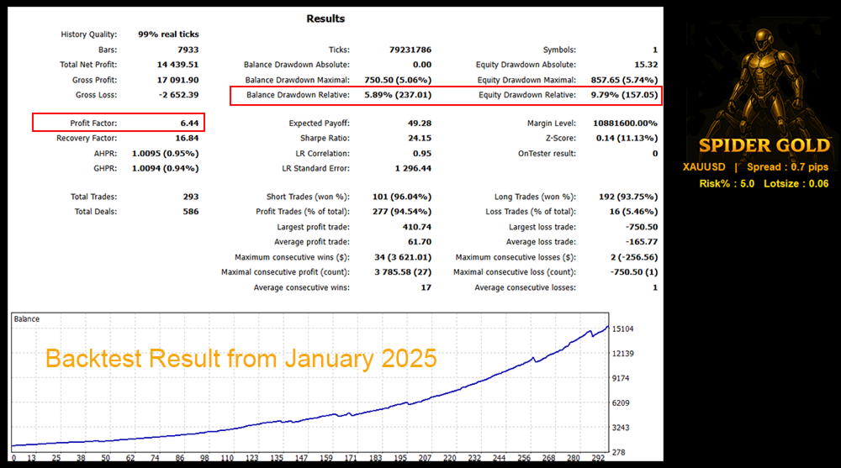Select OnTester result value 0
The image size is (841, 468).
655,153
